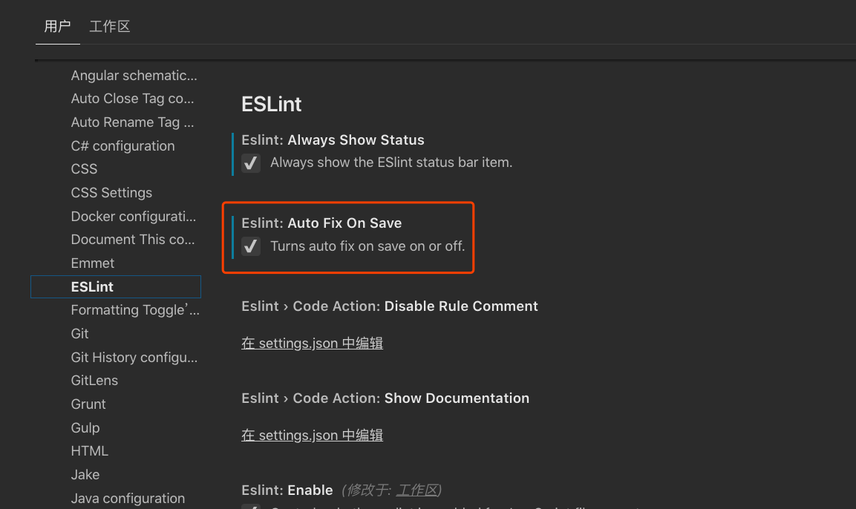Select Jake in the settings tree
856x509 pixels.
85,475
